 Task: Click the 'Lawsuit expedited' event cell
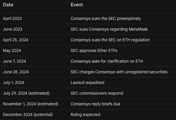(87, 82)
